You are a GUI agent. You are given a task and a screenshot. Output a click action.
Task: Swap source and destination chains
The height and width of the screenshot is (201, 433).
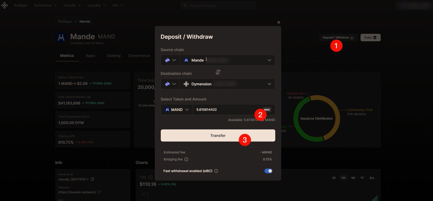[x=218, y=72]
